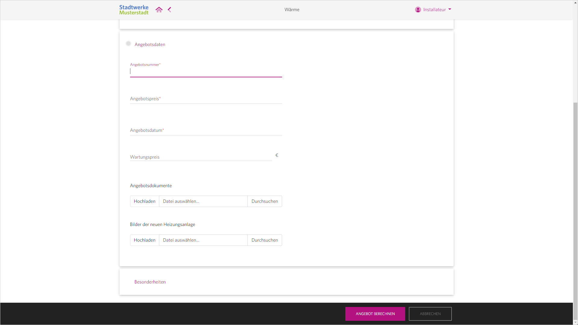Expand the Besonderheiten section
The image size is (578, 325).
150,282
